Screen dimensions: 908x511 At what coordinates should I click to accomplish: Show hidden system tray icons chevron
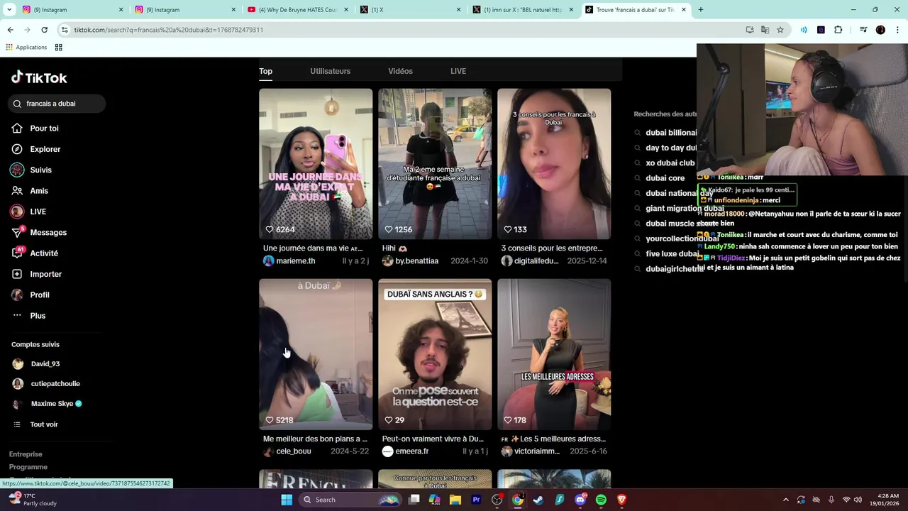(x=785, y=500)
